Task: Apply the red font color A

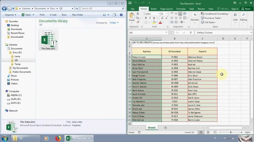Action: pos(160,22)
